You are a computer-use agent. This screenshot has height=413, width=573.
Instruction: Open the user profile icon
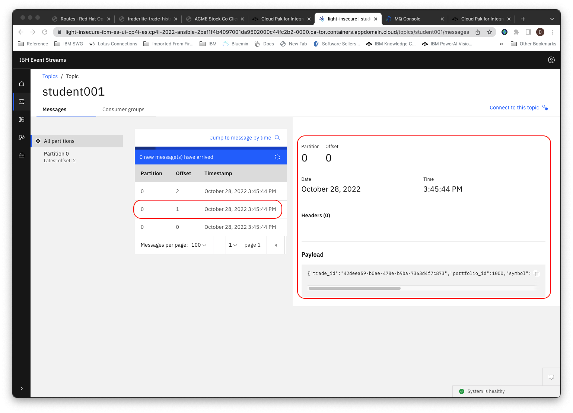[551, 60]
